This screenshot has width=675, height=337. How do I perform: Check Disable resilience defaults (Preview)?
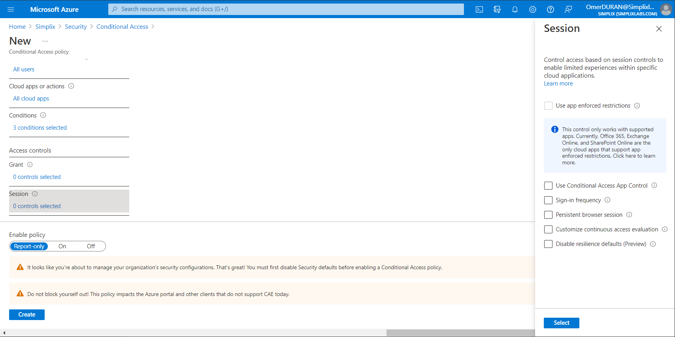coord(548,244)
